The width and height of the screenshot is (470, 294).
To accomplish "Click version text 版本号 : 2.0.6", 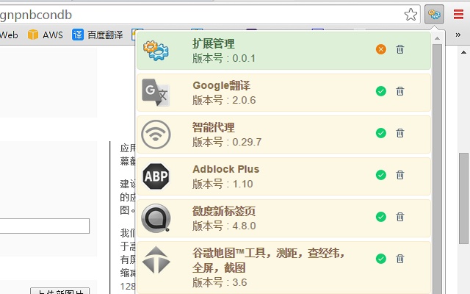I will 224,100.
